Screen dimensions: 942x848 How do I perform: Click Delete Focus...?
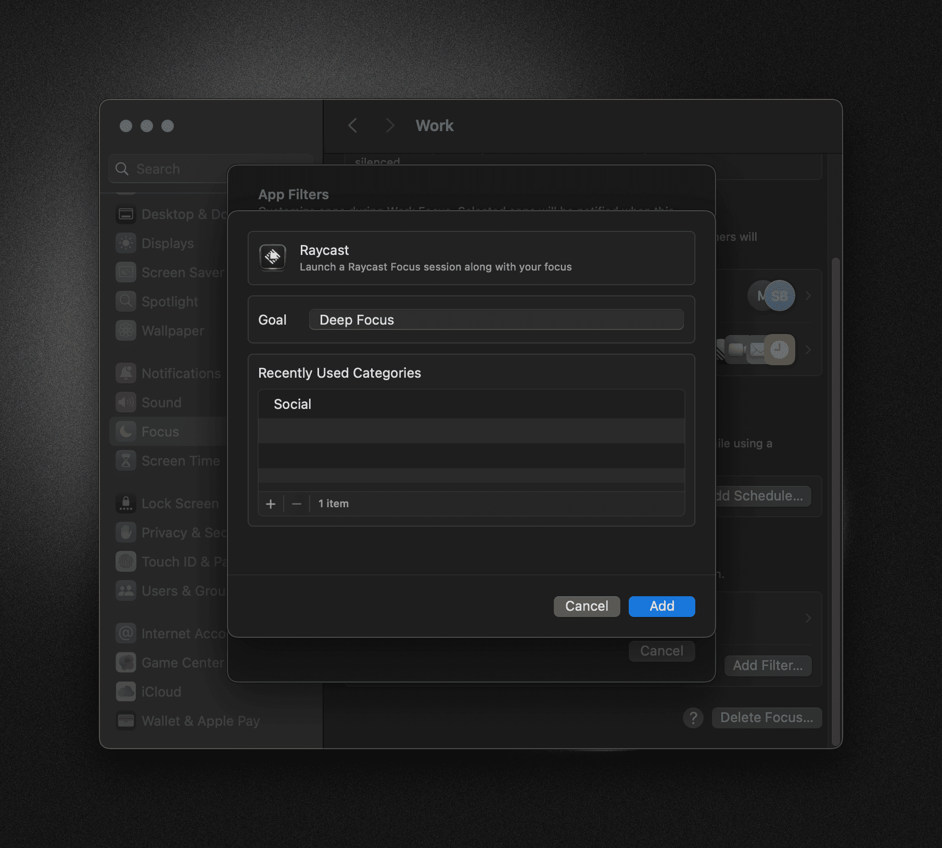(x=767, y=717)
